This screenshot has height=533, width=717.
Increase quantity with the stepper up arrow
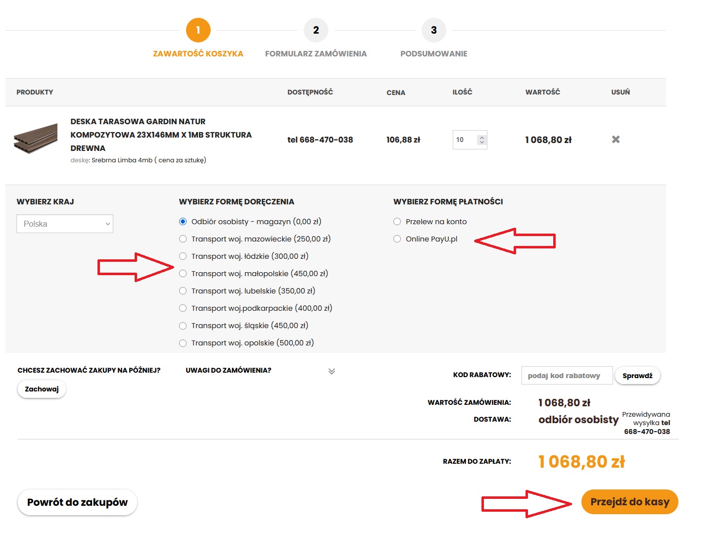(481, 137)
